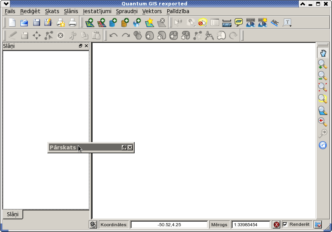Redo the last edit
Viewport: 332px width, 232px height.
click(126, 36)
